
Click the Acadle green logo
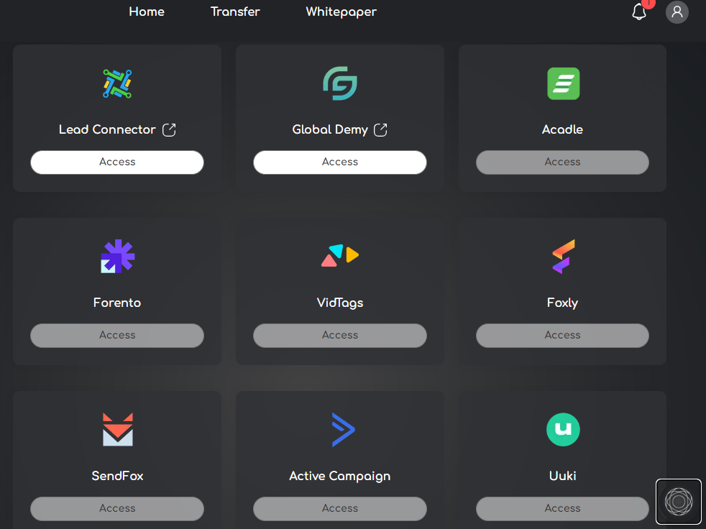point(563,84)
